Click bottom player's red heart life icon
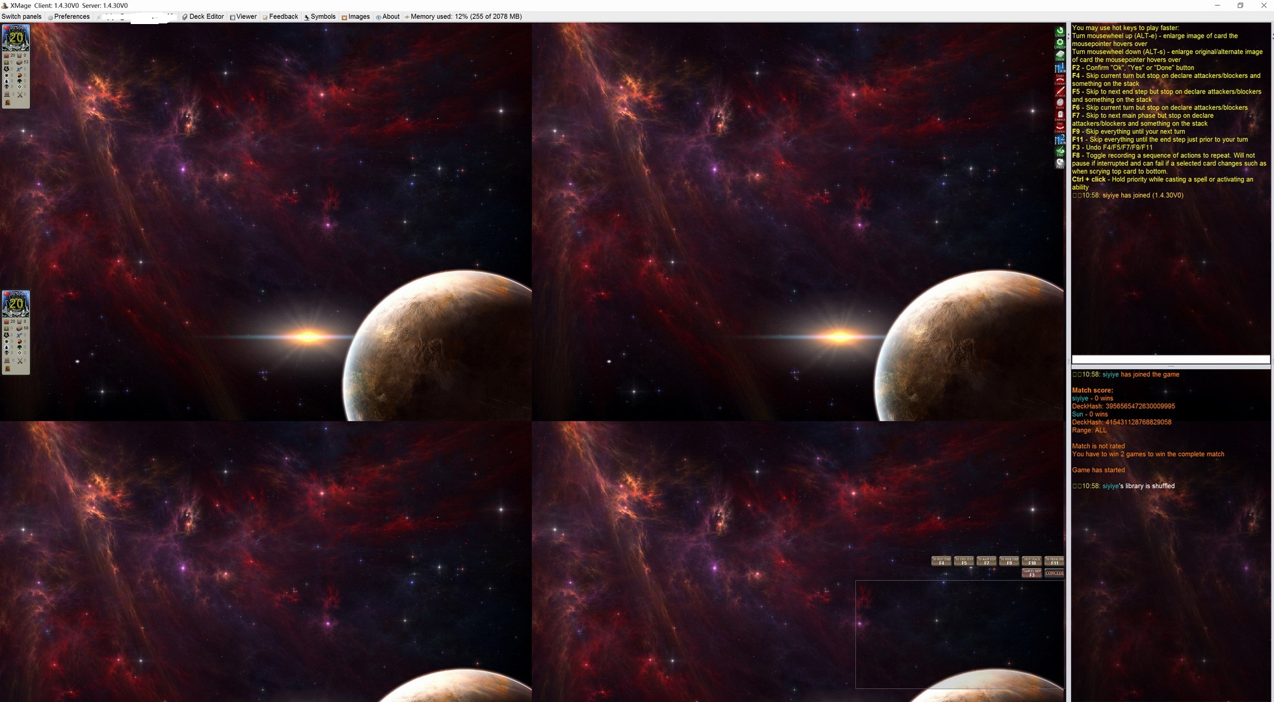This screenshot has height=702, width=1274. pos(7,322)
